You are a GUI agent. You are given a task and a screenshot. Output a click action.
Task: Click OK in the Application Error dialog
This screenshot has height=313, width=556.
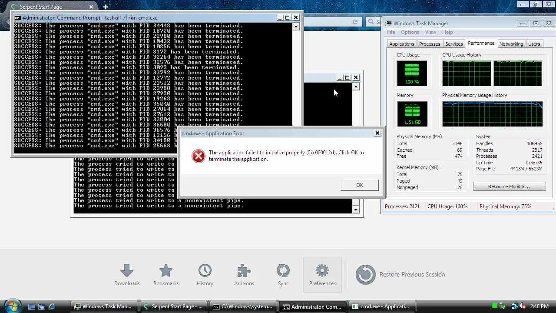360,185
